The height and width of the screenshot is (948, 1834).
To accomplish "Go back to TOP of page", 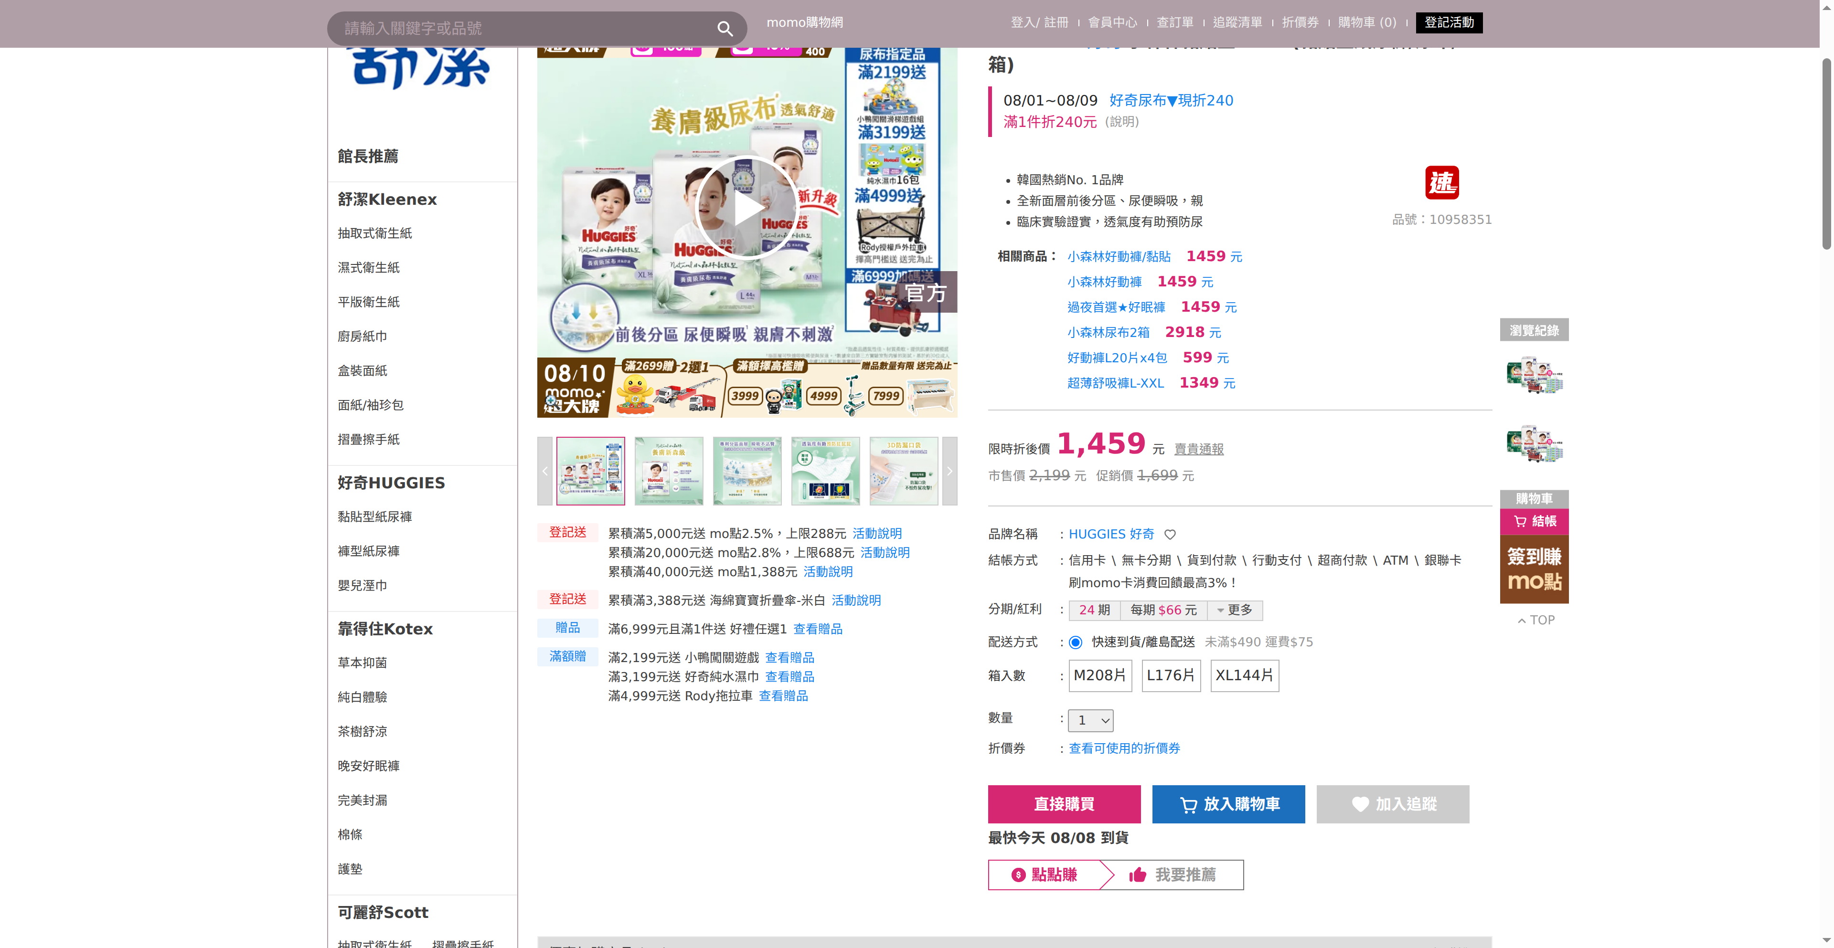I will point(1535,620).
